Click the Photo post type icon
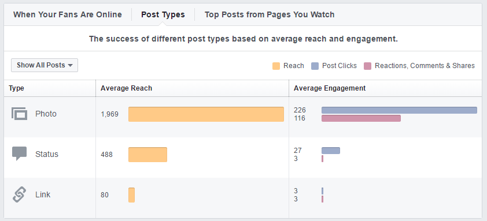 (x=19, y=114)
